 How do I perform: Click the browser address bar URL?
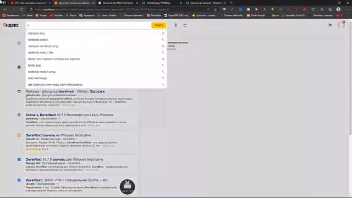pos(102,9)
